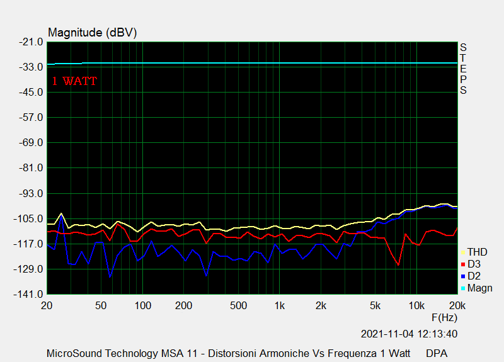Click the 200 frequency axis label
Image resolution: width=504 pixels, height=362 pixels.
pos(183,305)
